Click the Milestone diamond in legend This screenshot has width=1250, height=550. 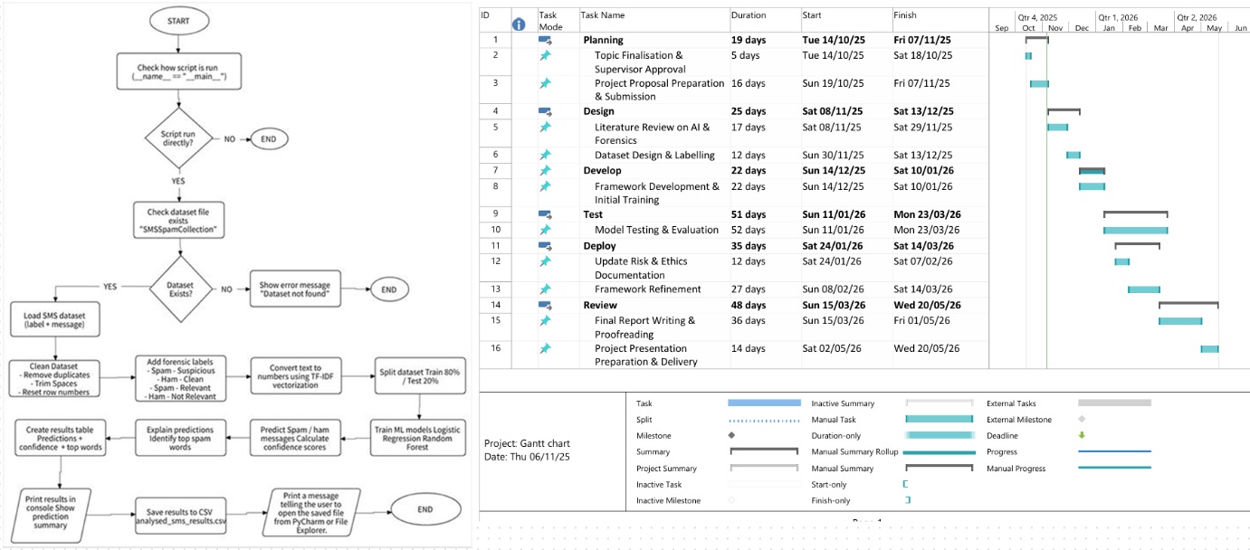click(x=731, y=435)
